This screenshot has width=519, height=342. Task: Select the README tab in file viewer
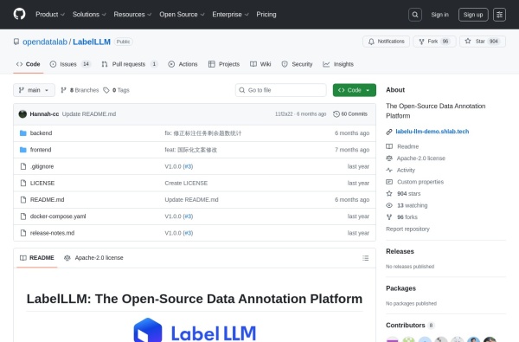coord(37,258)
